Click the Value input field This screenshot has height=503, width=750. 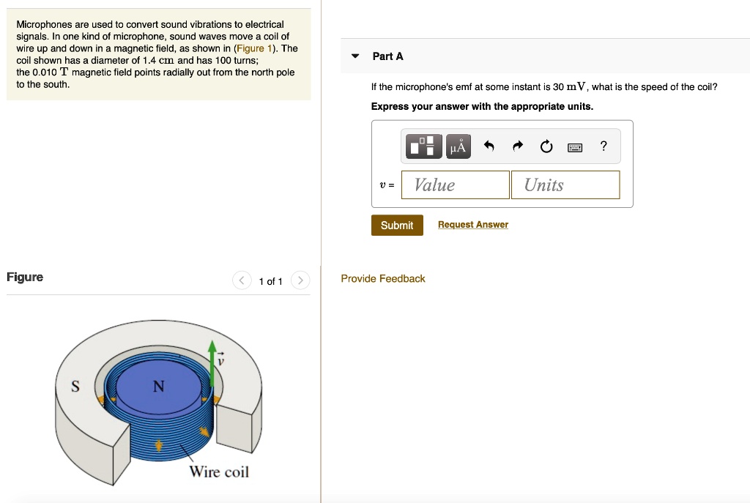point(456,185)
